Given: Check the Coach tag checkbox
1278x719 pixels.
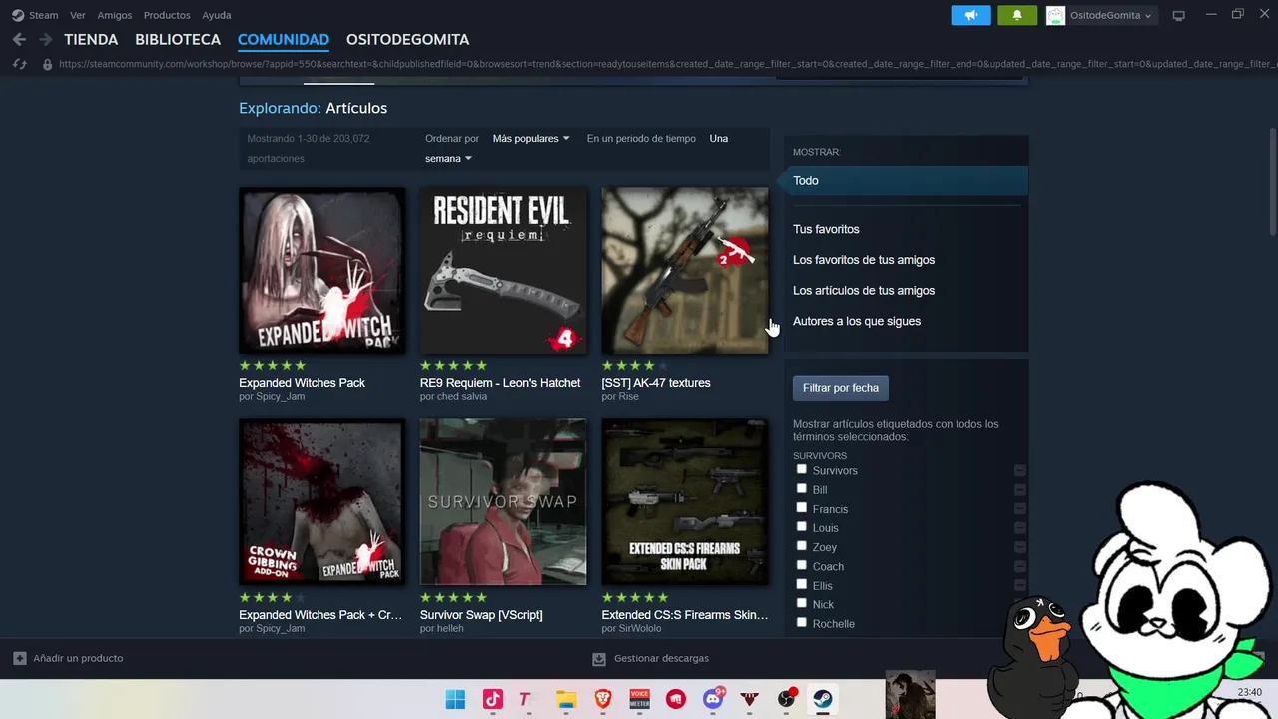Looking at the screenshot, I should [x=801, y=565].
